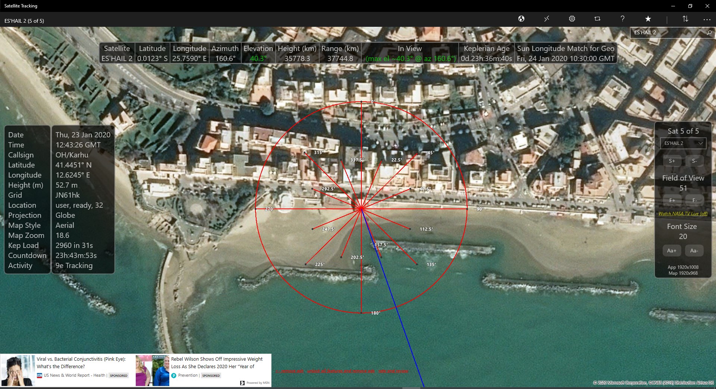Click the rate and review link

(393, 371)
